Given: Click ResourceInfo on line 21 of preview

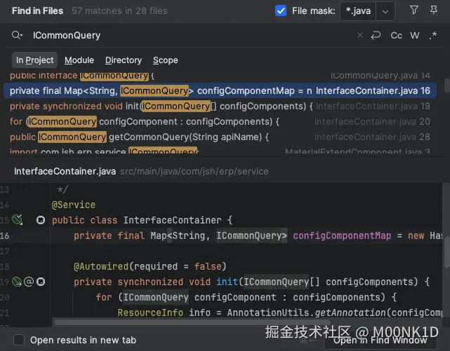Looking at the screenshot, I should pos(150,312).
